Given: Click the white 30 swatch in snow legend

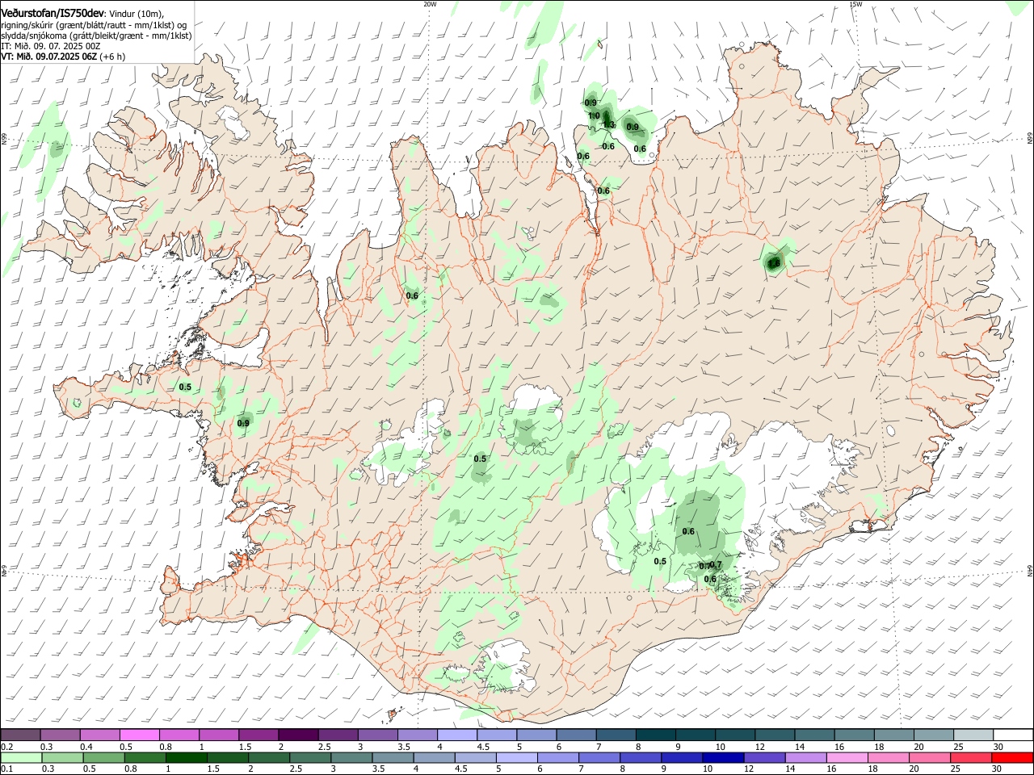Looking at the screenshot, I should coord(1013,735).
